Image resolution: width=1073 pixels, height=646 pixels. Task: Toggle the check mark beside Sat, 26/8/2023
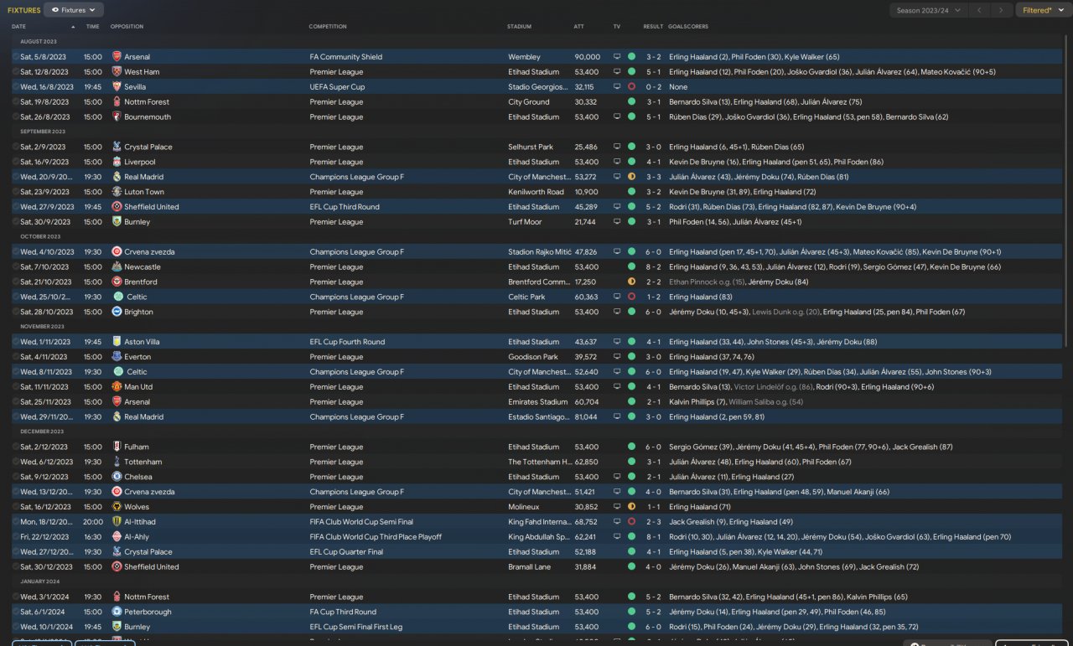[15, 117]
